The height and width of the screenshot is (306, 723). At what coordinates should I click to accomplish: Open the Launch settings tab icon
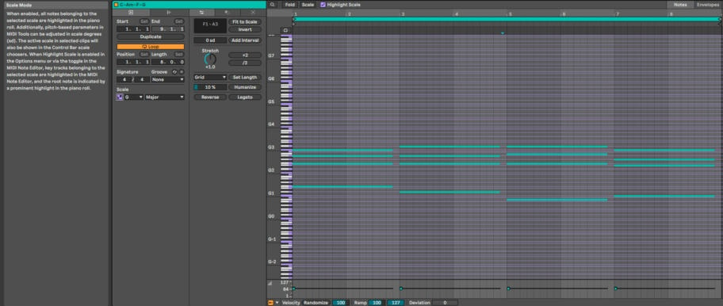pos(169,13)
